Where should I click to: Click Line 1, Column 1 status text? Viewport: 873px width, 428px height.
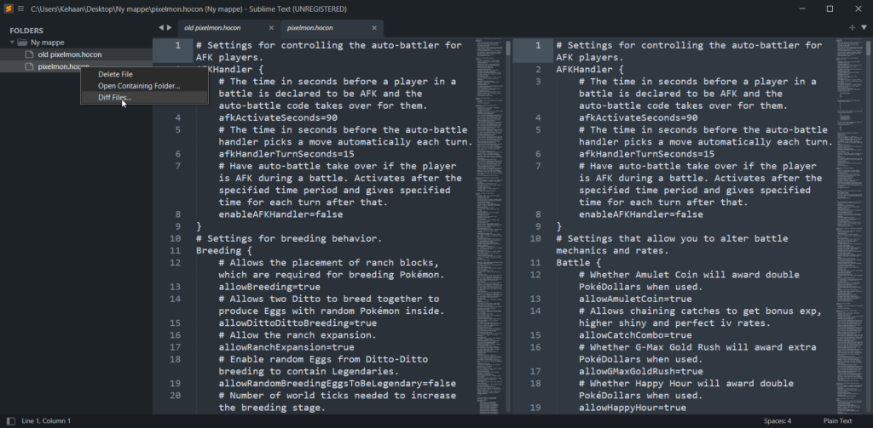46,421
